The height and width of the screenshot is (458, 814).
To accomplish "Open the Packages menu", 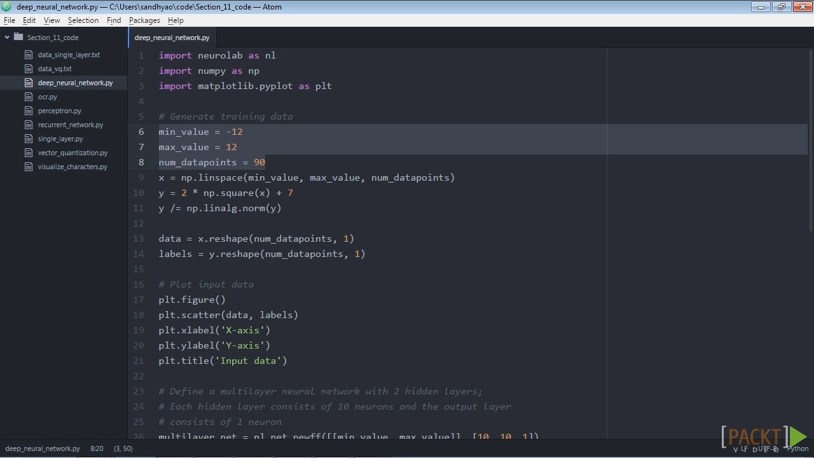I will (144, 20).
